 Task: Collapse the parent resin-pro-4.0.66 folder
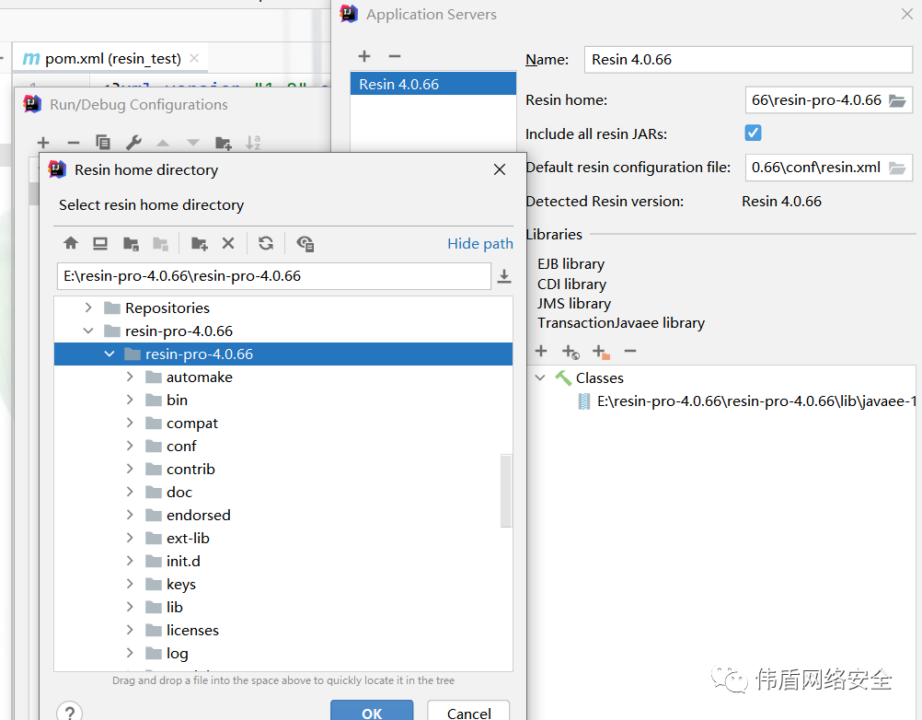[x=88, y=331]
